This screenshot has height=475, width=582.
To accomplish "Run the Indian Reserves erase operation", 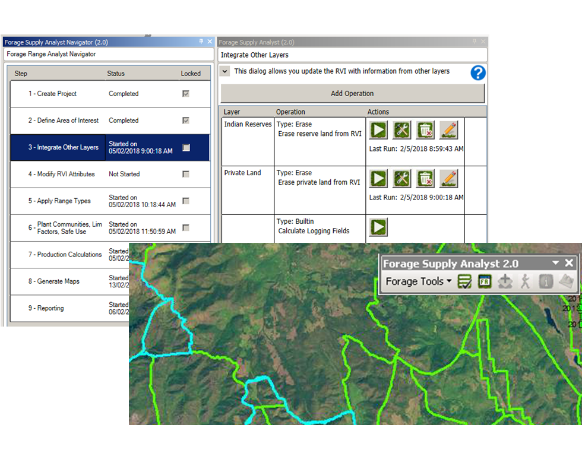I will (x=378, y=130).
